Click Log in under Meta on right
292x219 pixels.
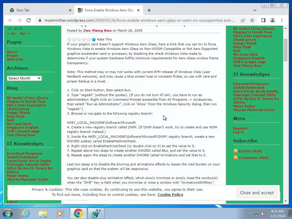coord(238,132)
